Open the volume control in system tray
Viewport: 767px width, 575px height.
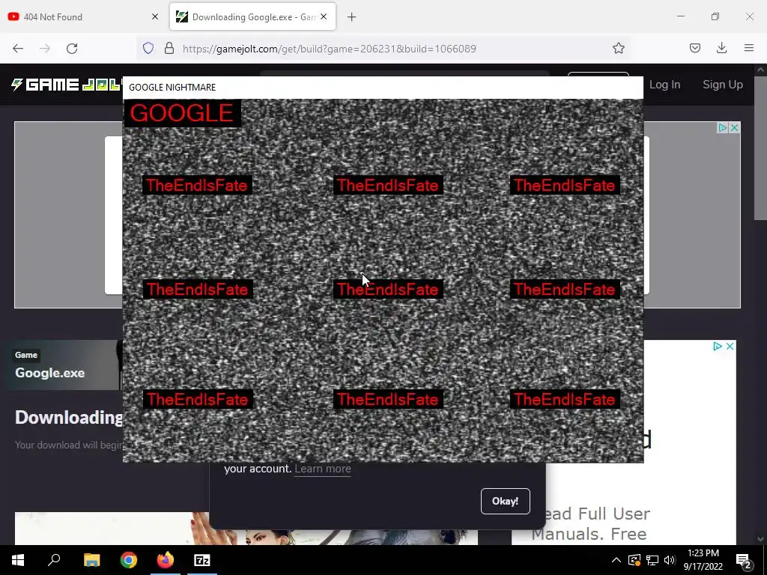pos(670,560)
